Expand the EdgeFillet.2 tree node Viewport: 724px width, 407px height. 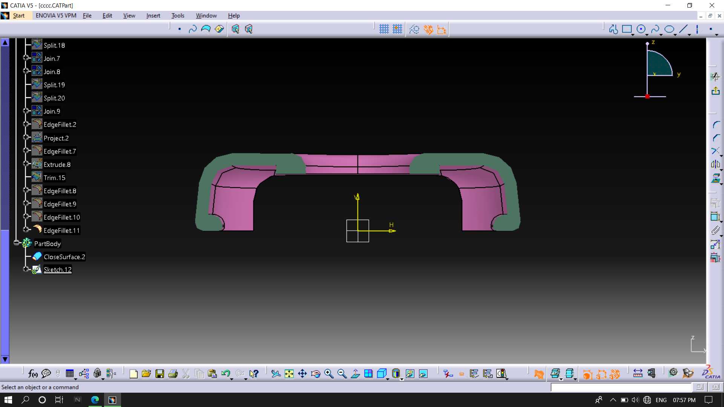pyautogui.click(x=26, y=124)
